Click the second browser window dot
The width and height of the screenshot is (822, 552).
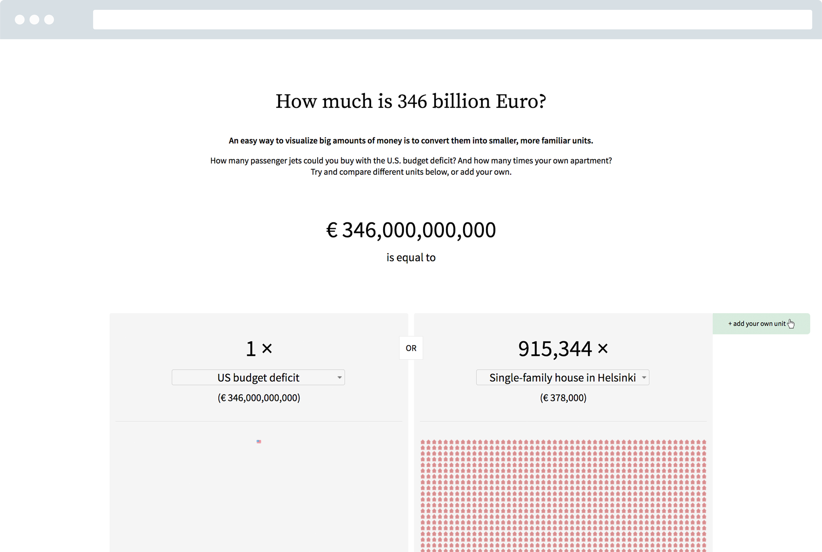(x=35, y=20)
